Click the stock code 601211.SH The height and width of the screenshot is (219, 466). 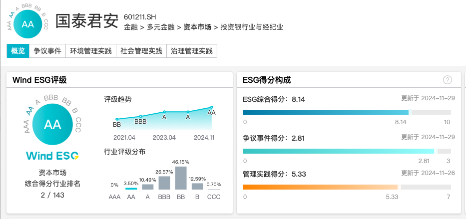pos(140,16)
